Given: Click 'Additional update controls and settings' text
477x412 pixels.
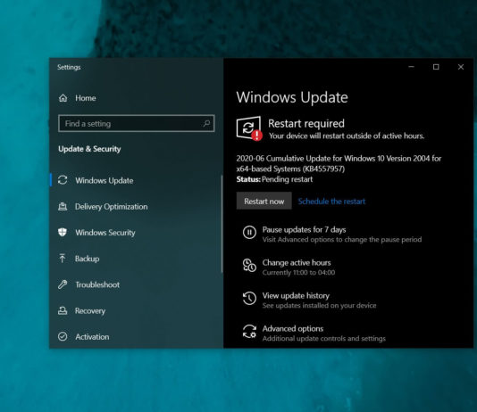Looking at the screenshot, I should coord(323,339).
